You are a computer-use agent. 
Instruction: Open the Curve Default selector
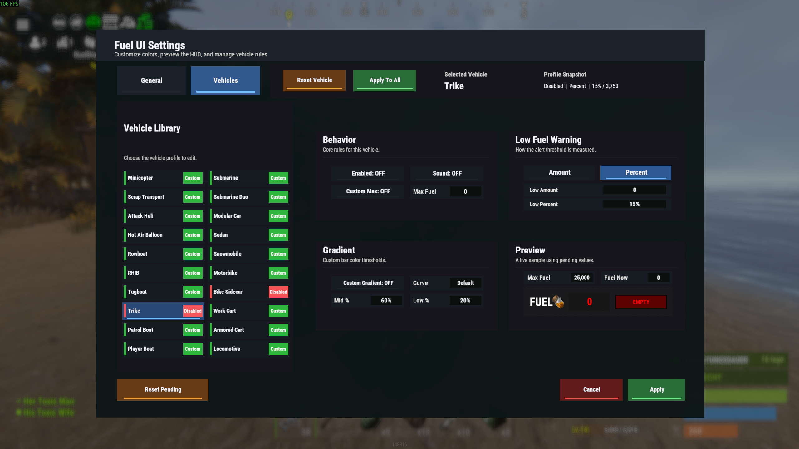click(465, 283)
